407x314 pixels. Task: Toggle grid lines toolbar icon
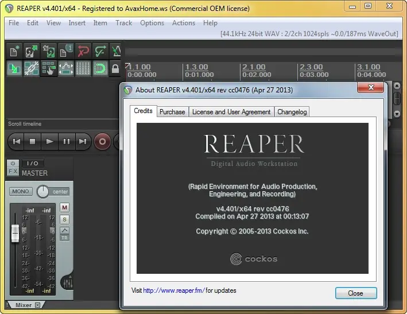[83, 68]
